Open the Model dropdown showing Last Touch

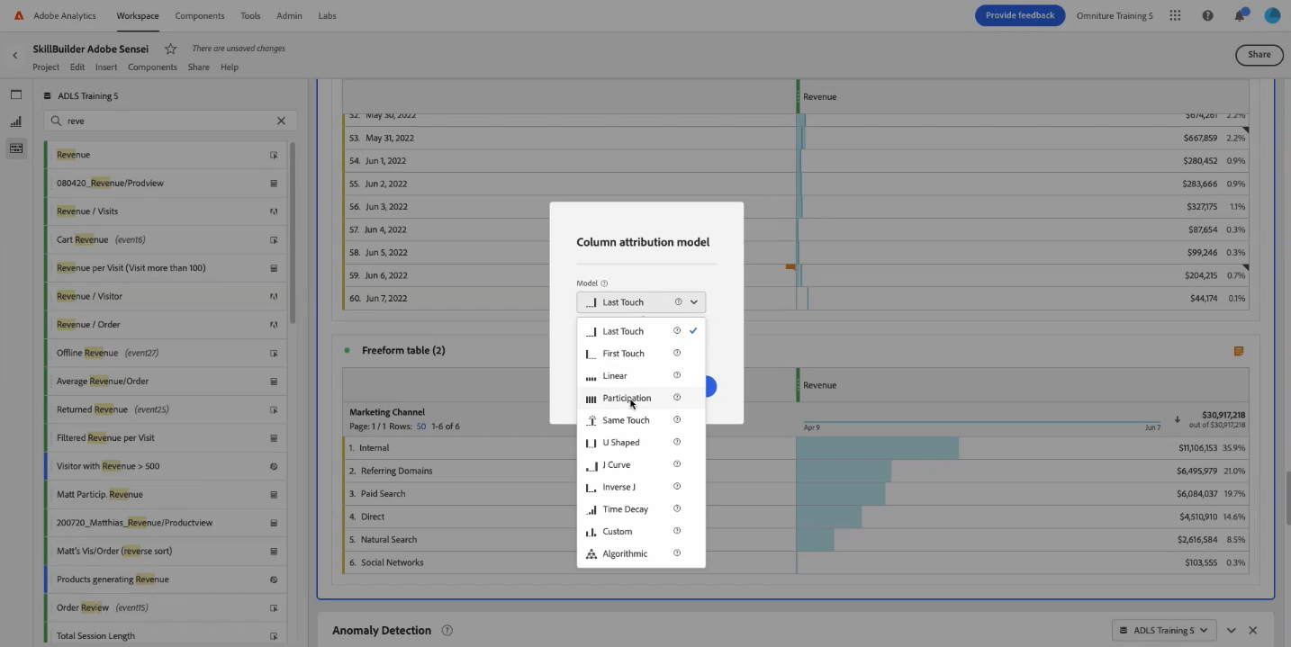640,301
